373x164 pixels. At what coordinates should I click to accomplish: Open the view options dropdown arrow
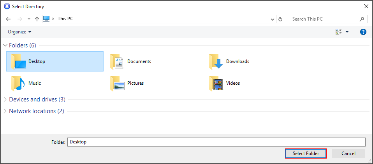click(347, 32)
